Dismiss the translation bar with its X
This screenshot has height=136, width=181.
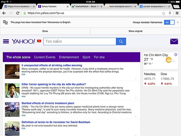click(x=178, y=22)
